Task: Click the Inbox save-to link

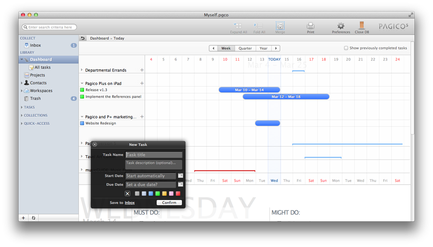Action: point(129,203)
